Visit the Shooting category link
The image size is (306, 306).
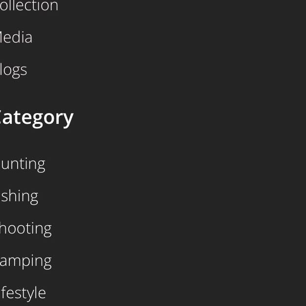click(25, 228)
